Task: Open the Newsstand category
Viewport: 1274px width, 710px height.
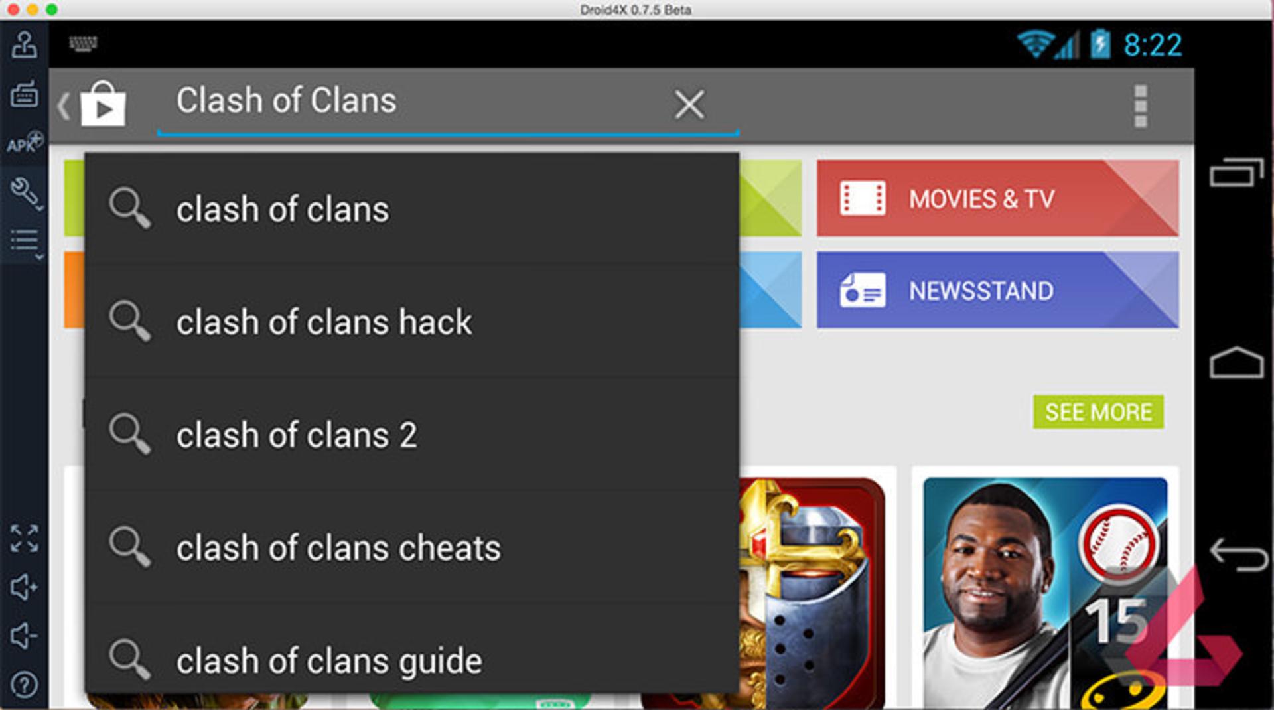Action: click(998, 290)
